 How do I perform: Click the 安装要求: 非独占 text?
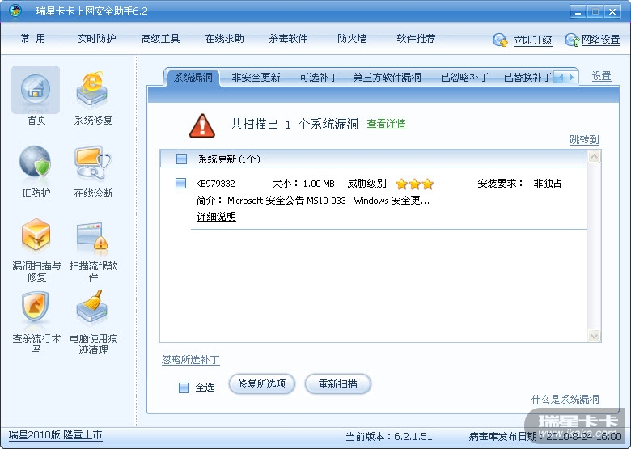(x=519, y=184)
